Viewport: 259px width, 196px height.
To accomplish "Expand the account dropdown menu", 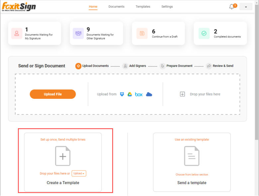I will click(x=246, y=7).
